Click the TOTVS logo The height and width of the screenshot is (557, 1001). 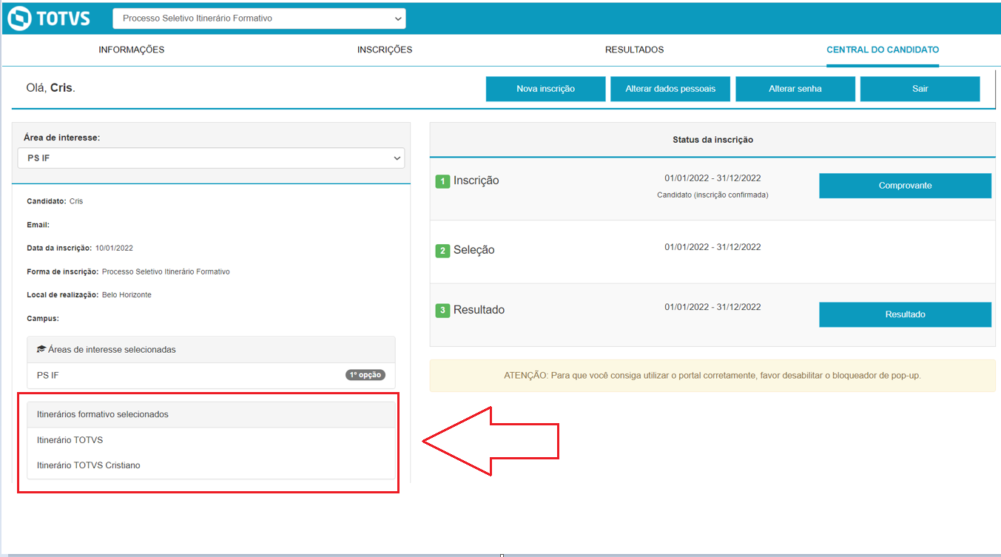48,18
